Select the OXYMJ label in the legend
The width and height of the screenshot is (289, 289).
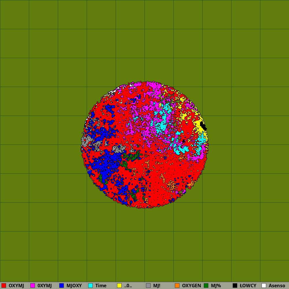tap(16, 286)
